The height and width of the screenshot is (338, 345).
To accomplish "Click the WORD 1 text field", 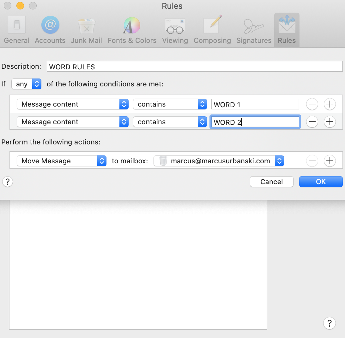I will (255, 104).
